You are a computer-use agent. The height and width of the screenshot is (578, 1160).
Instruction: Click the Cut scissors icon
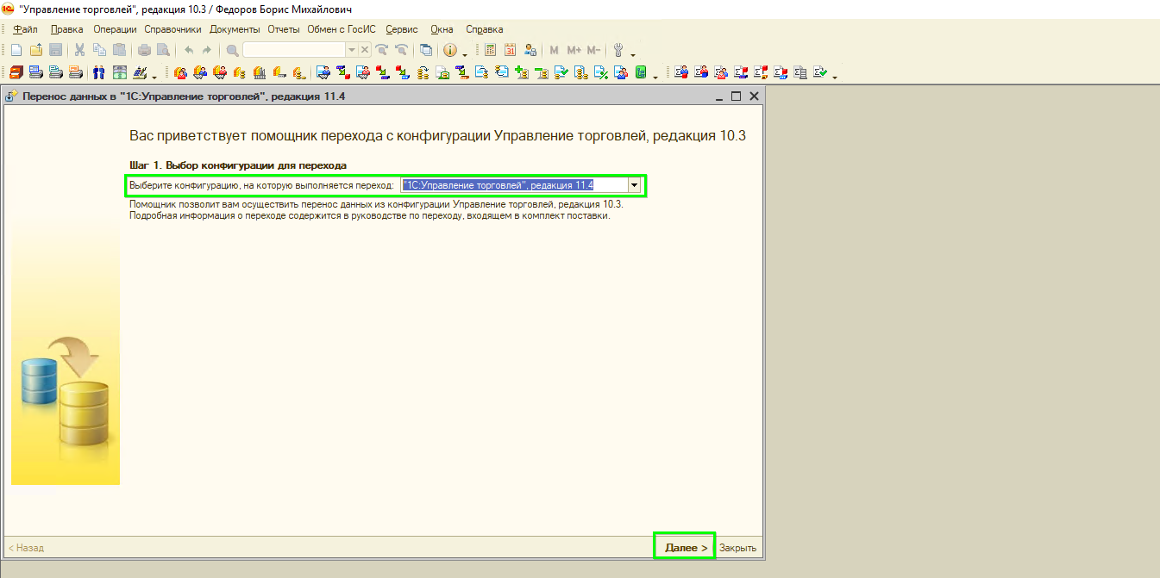79,50
